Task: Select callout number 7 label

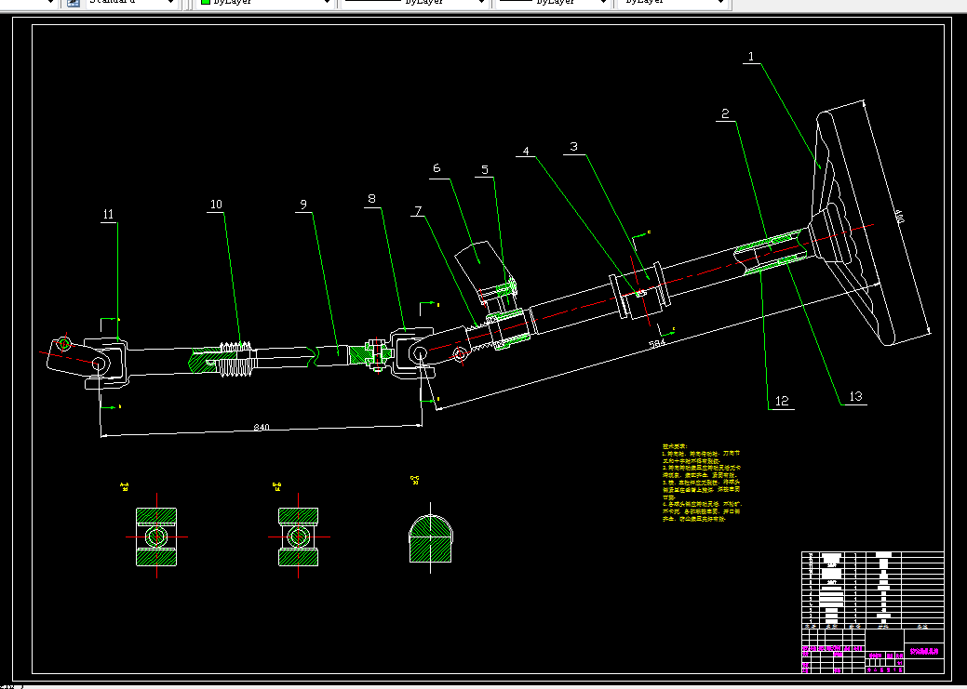Action: click(418, 211)
